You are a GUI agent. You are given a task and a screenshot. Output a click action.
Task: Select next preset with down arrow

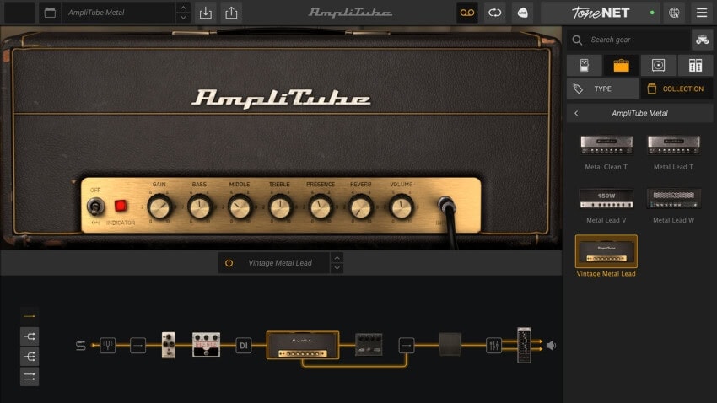(x=183, y=18)
